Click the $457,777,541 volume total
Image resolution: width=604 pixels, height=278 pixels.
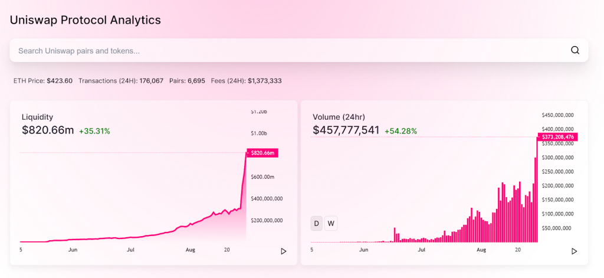346,130
